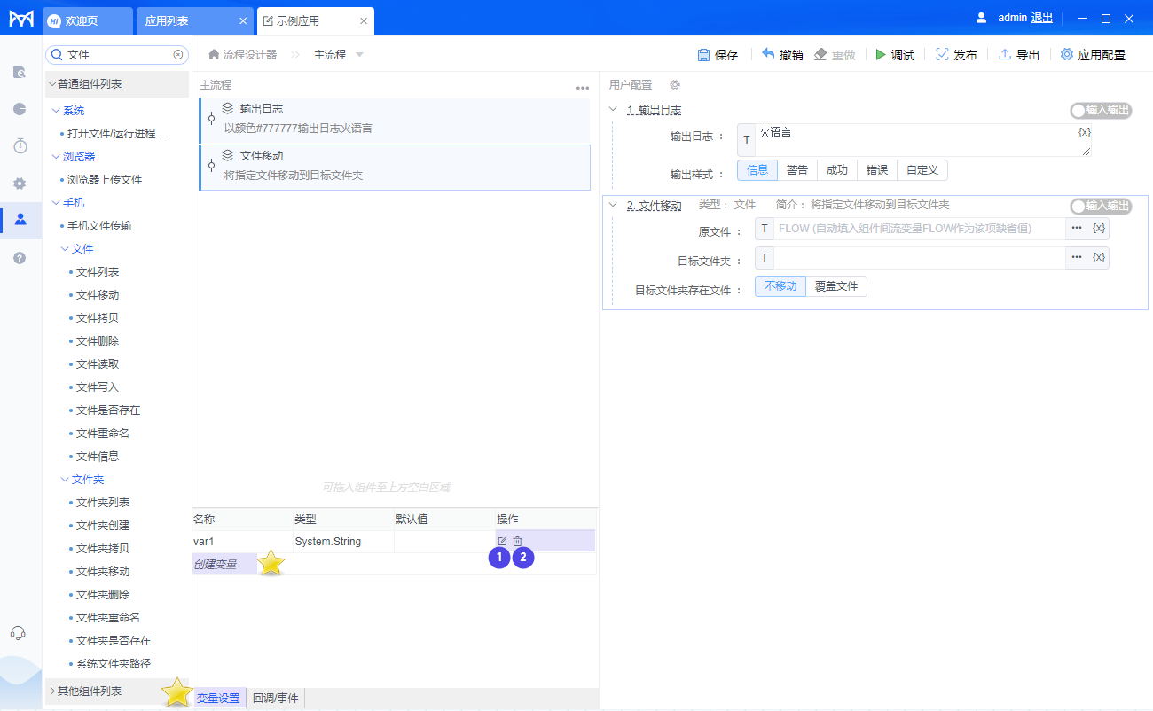Click the layers icon of 输出日志 step

click(228, 109)
